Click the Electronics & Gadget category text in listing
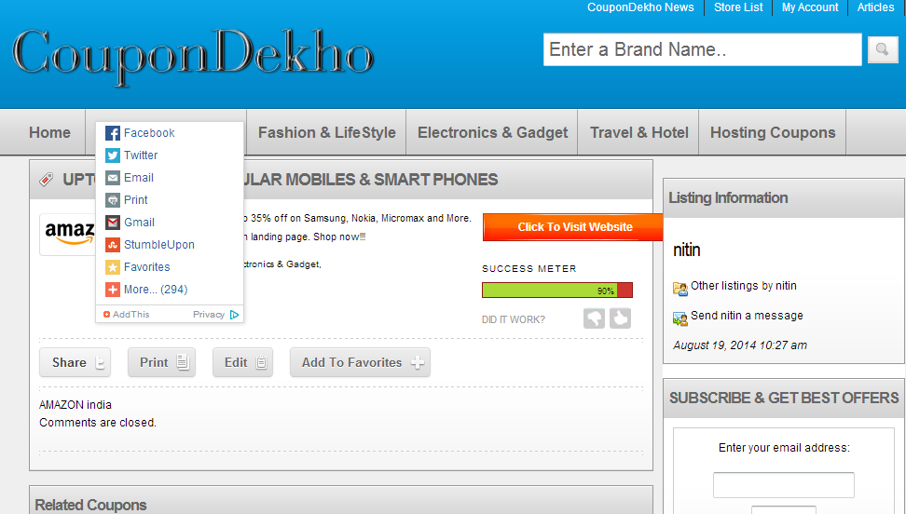 pyautogui.click(x=281, y=264)
